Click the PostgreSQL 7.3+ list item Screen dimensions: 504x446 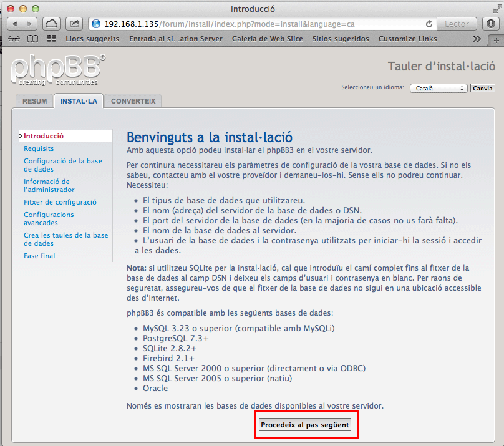(x=176, y=338)
